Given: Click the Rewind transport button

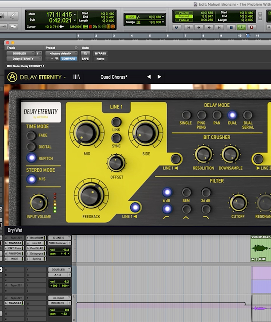Looking at the screenshot, I should pos(199,27).
